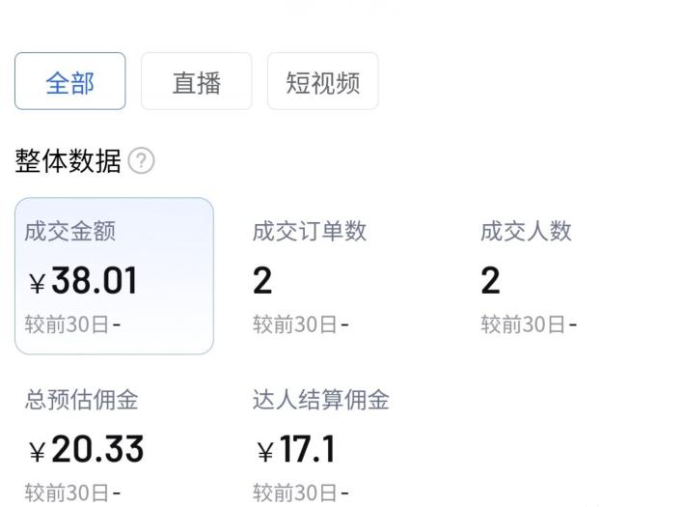Choose the 成交人数 metric label
Viewport: 683px width, 507px height.
point(526,231)
